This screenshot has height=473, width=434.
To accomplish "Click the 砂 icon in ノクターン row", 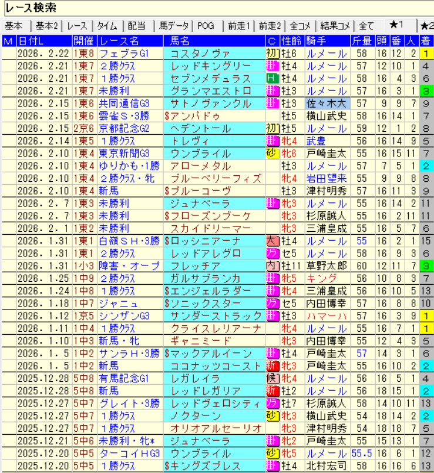I will [x=272, y=416].
